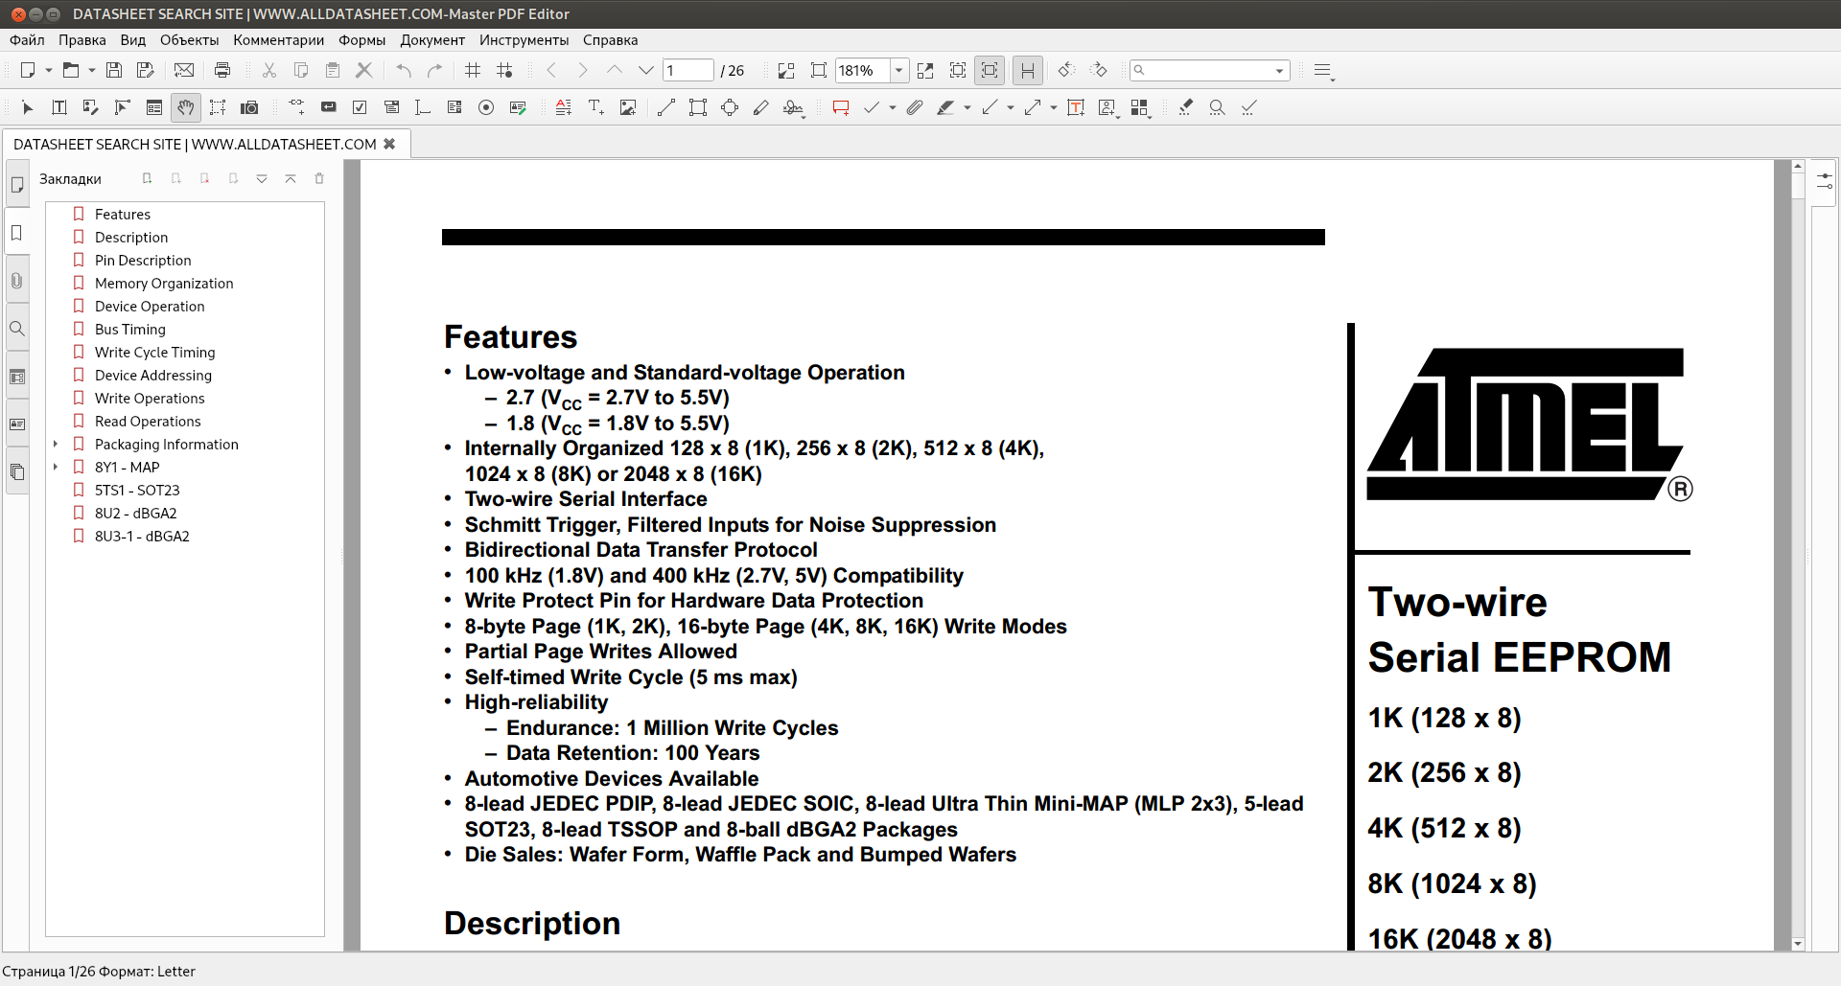Viewport: 1841px width, 986px height.
Task: Expand the 8Y1 - MAP bookmark
Action: click(x=56, y=468)
